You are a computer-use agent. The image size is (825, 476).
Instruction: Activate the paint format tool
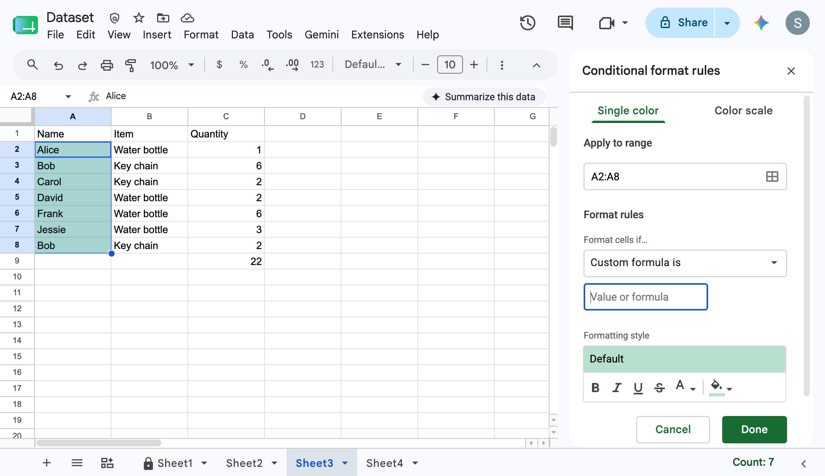(x=131, y=65)
